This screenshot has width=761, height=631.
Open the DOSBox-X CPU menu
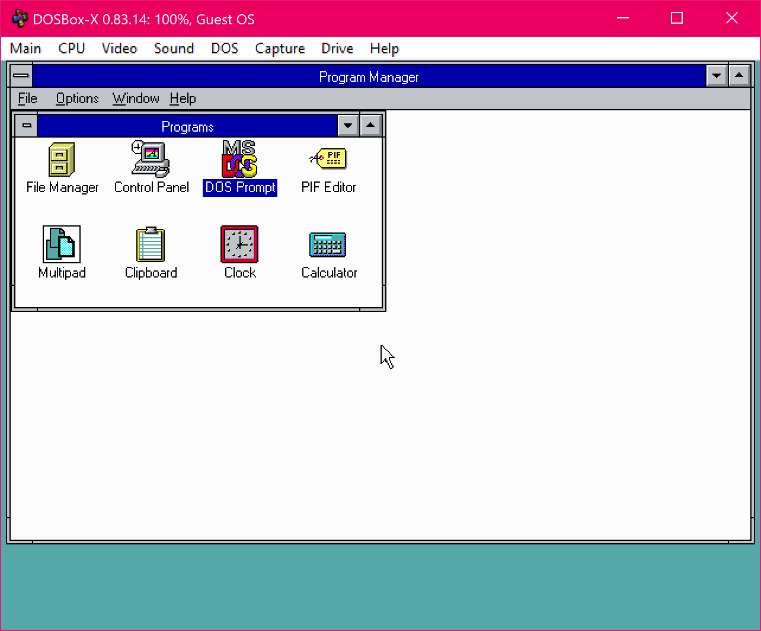pos(71,49)
